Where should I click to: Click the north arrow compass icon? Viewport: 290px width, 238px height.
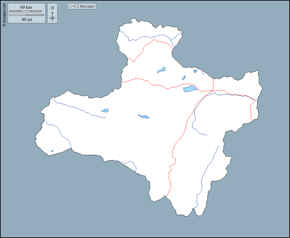pyautogui.click(x=52, y=15)
